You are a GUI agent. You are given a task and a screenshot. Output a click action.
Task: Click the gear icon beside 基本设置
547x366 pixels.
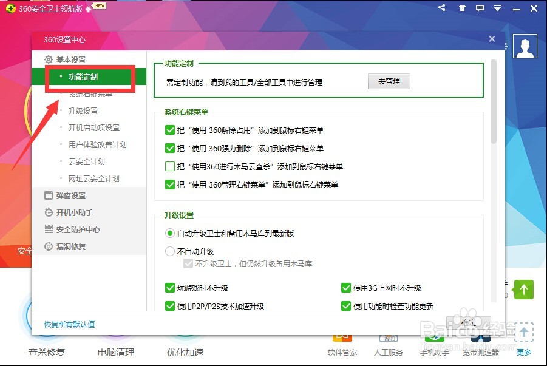click(x=49, y=59)
